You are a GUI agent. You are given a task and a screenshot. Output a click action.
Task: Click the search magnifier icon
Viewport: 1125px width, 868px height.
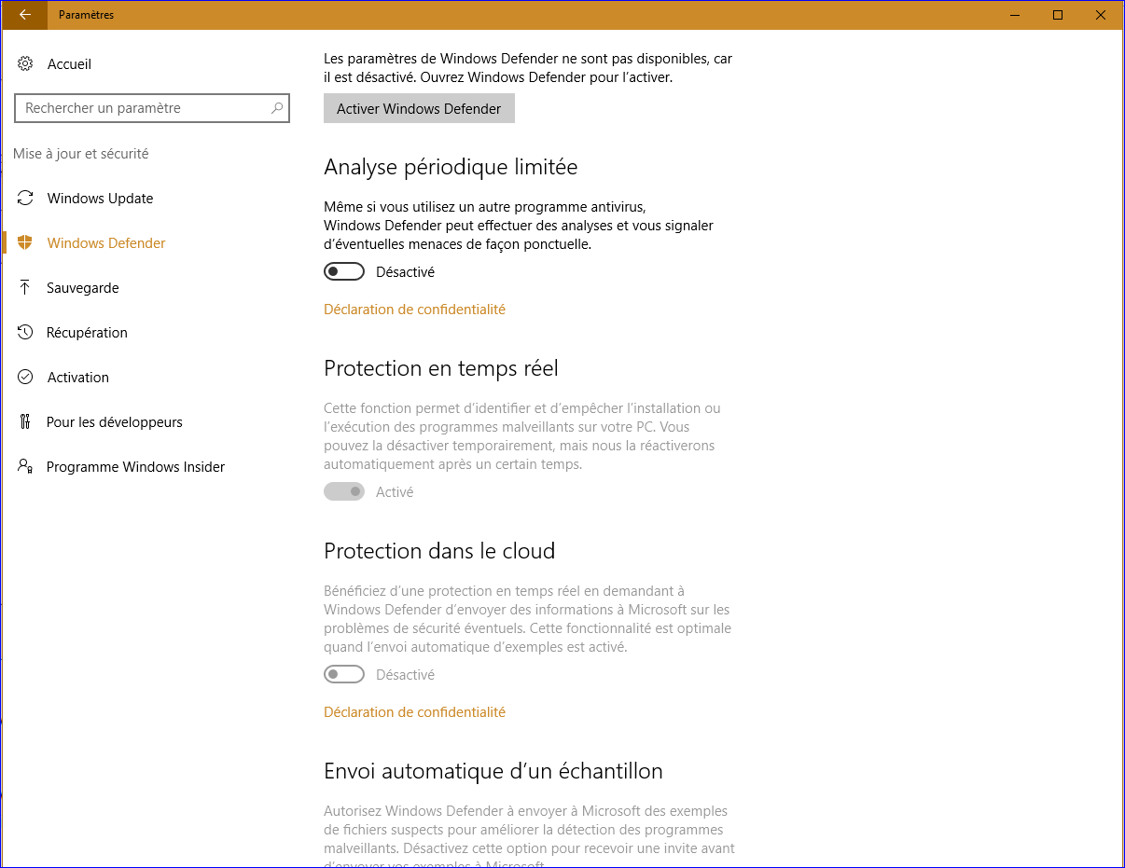pyautogui.click(x=277, y=108)
